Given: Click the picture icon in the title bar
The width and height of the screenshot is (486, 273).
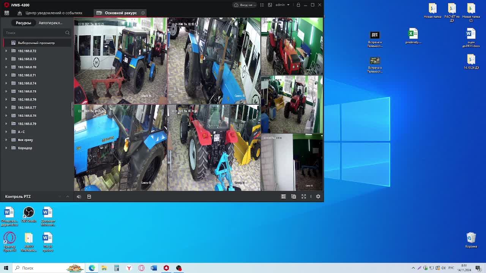Looking at the screenshot, I should click(x=270, y=5).
